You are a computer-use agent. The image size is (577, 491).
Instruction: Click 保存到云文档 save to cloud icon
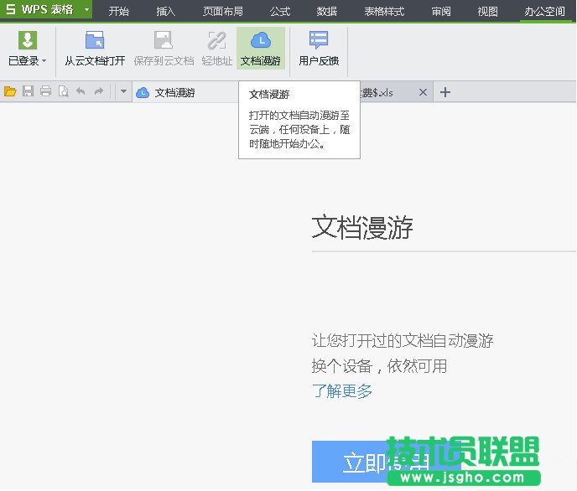click(164, 49)
